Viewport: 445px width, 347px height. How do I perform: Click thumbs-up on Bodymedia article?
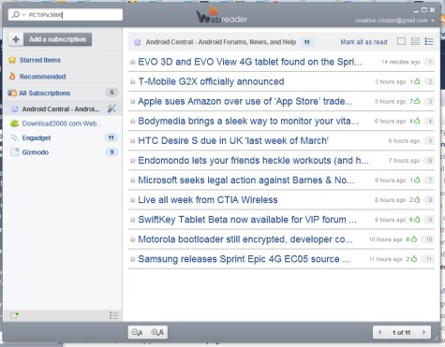[417, 121]
